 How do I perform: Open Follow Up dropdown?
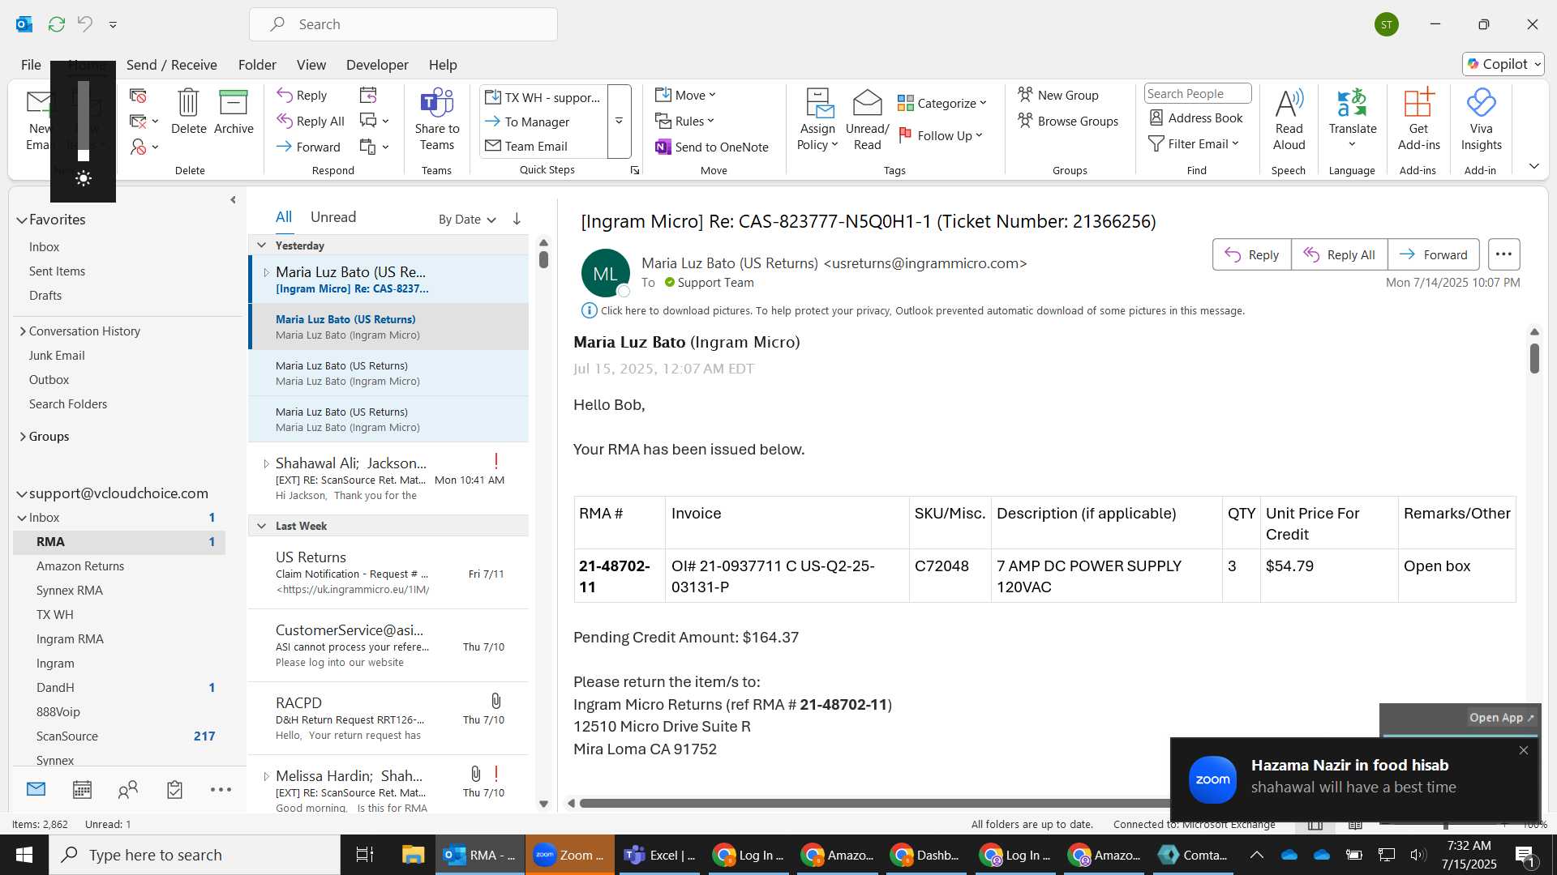coord(941,135)
